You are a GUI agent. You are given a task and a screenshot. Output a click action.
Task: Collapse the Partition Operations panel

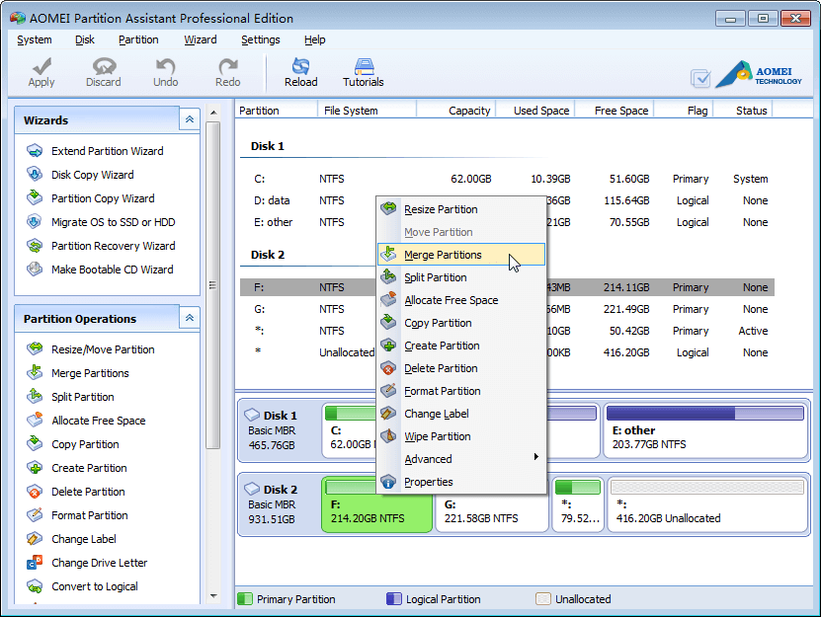click(x=190, y=318)
